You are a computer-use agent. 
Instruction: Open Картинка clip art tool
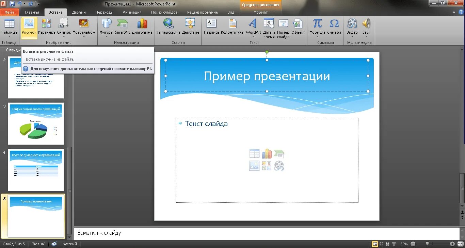[x=46, y=27]
